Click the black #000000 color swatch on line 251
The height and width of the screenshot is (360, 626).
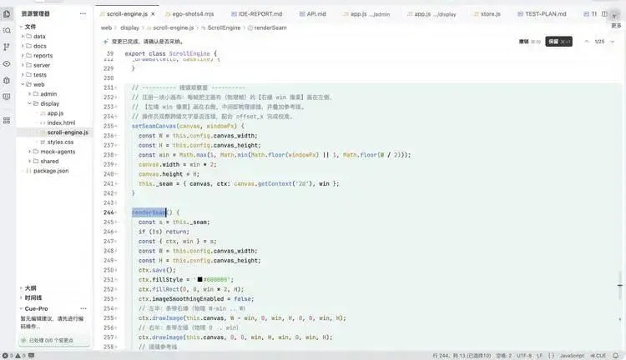(x=199, y=279)
